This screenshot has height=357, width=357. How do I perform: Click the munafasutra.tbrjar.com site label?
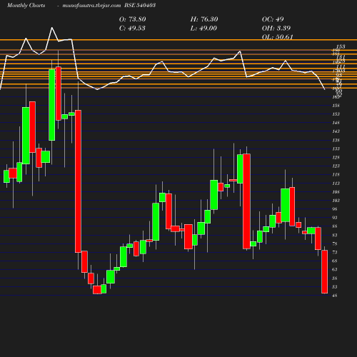[x=91, y=6]
